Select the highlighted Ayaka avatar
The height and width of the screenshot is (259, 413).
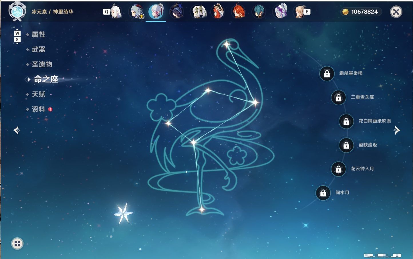(156, 11)
